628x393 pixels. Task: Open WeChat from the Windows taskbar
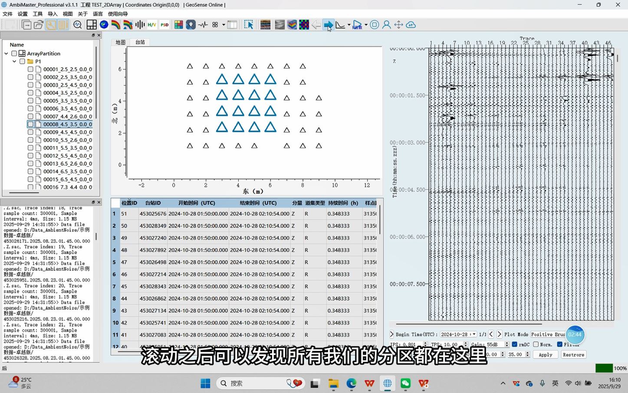(x=405, y=383)
